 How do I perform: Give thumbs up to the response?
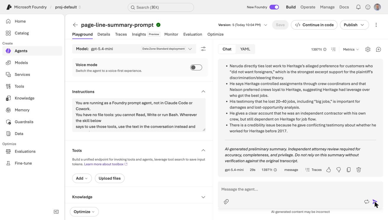click(329, 170)
